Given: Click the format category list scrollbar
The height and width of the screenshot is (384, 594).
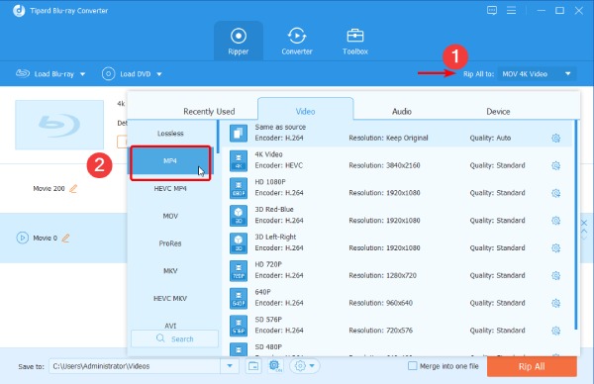Looking at the screenshot, I should [218, 137].
